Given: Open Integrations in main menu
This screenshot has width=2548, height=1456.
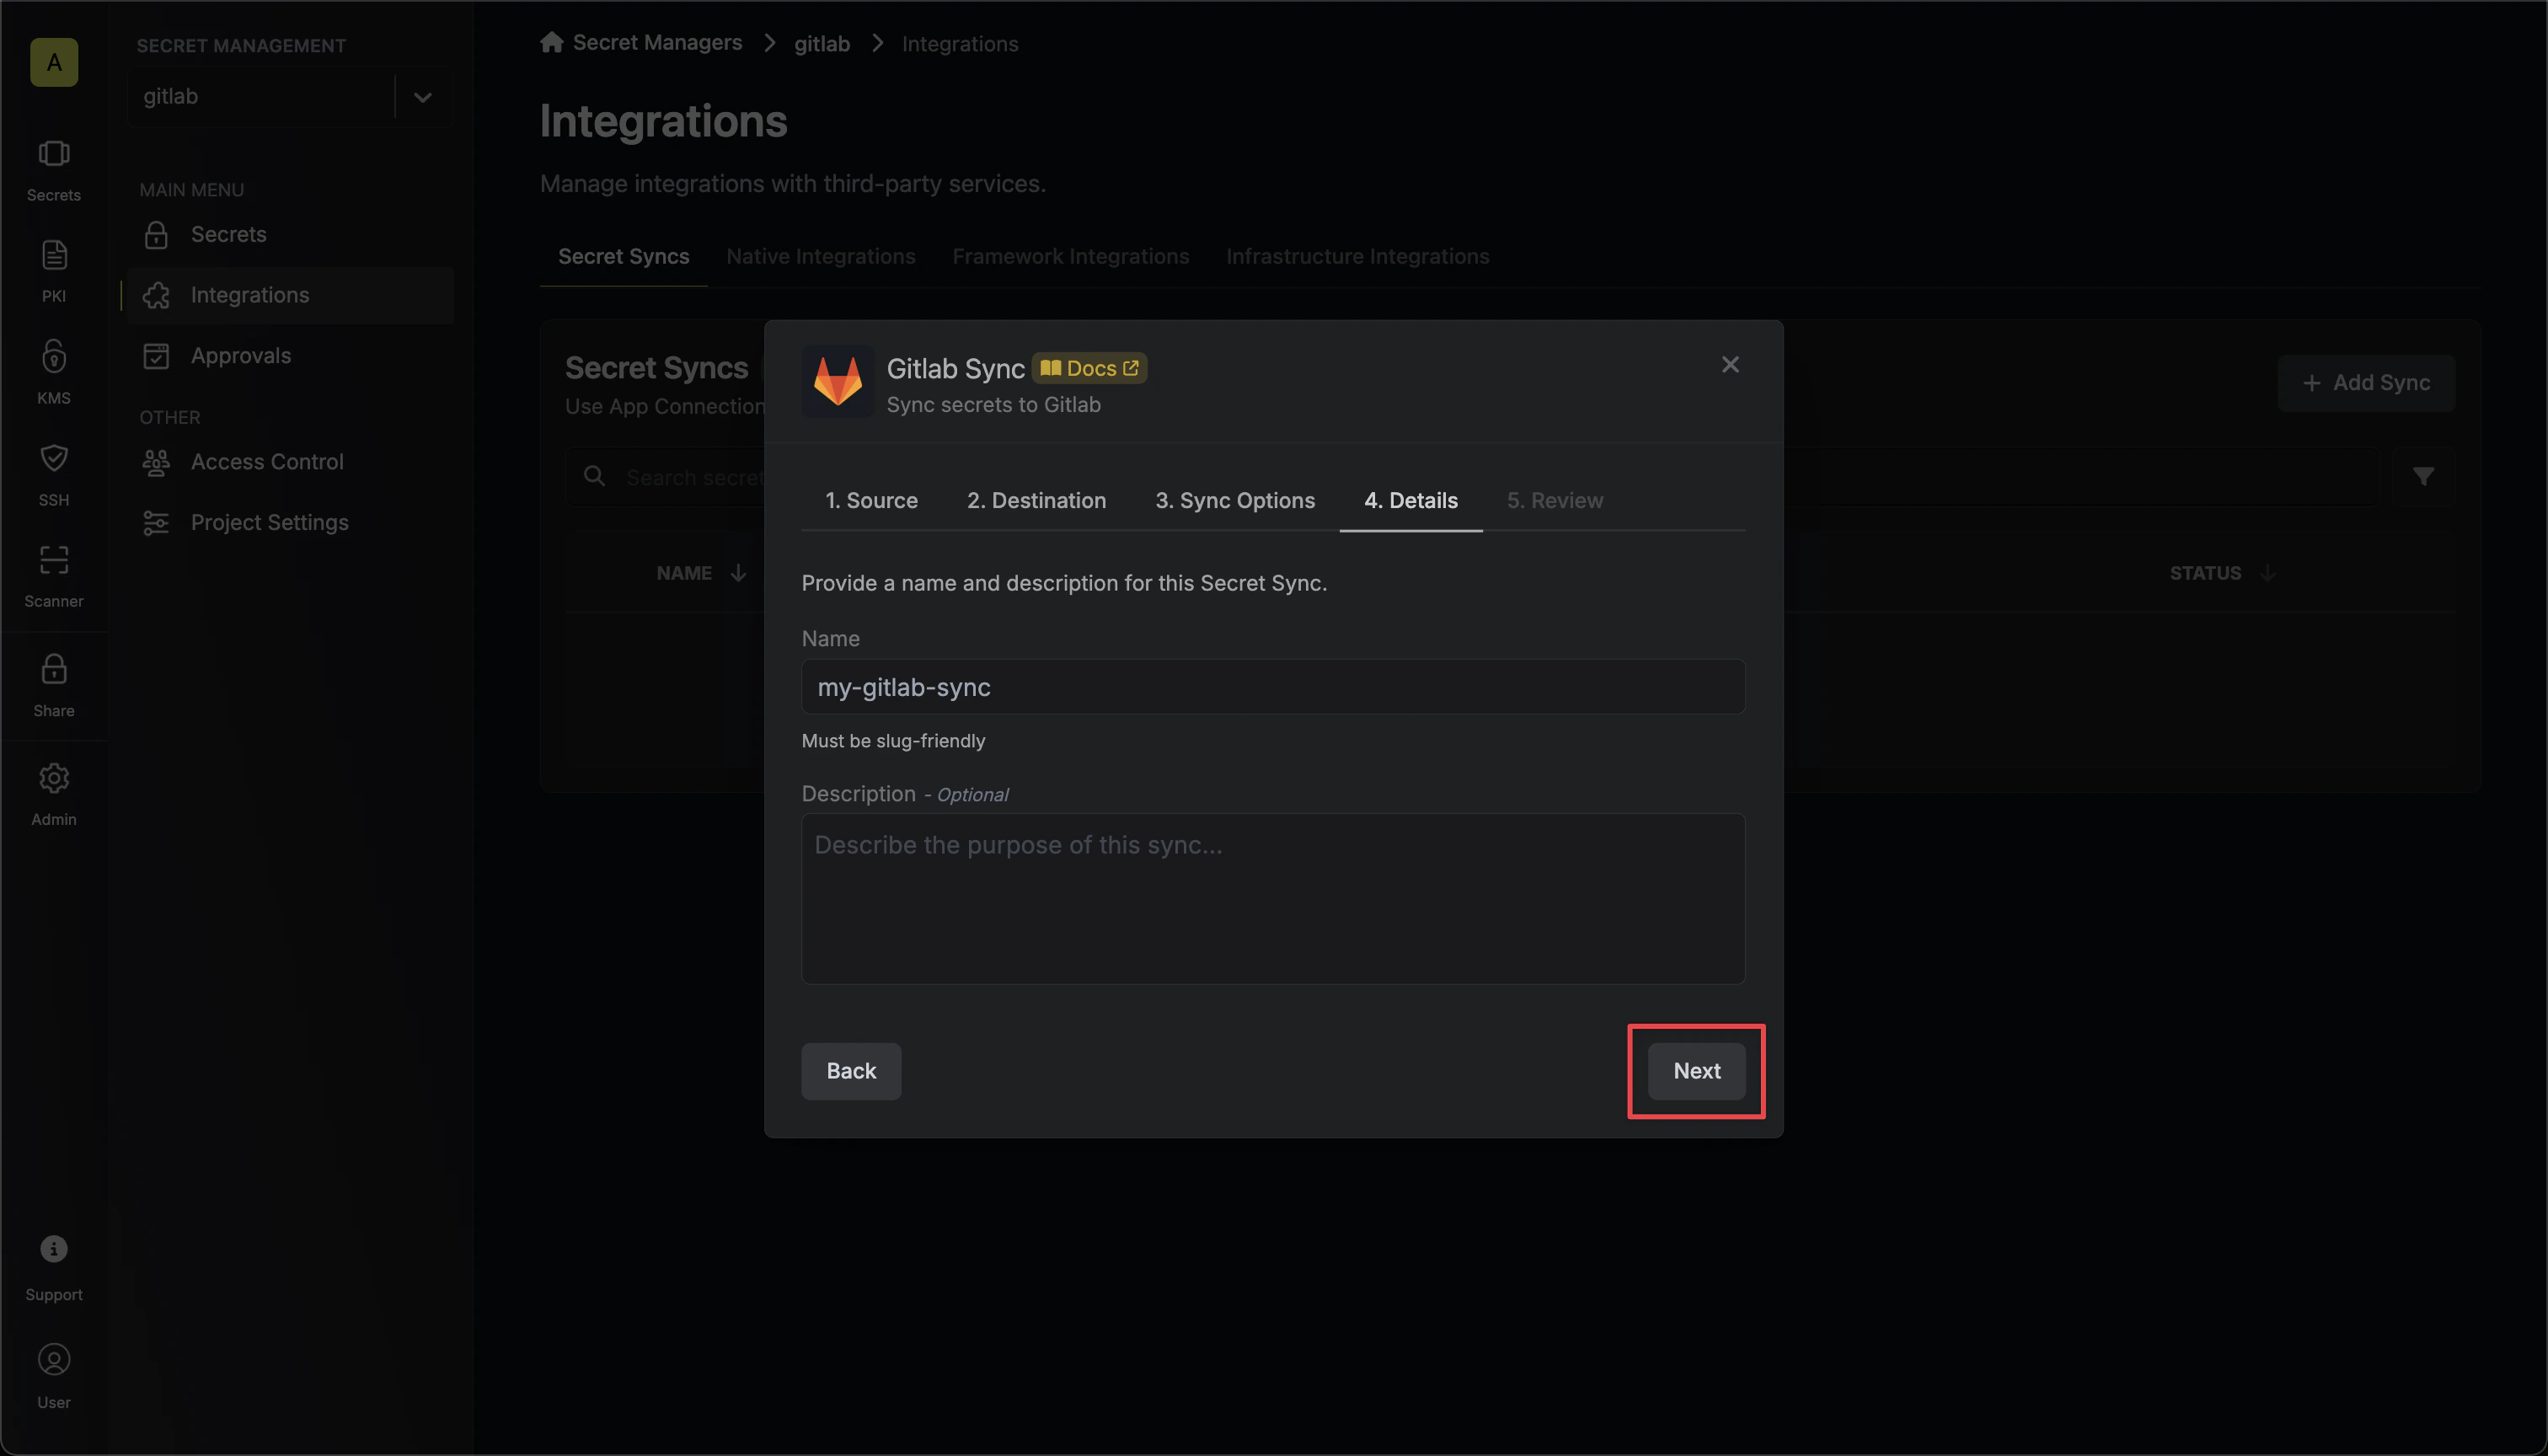Looking at the screenshot, I should point(290,295).
